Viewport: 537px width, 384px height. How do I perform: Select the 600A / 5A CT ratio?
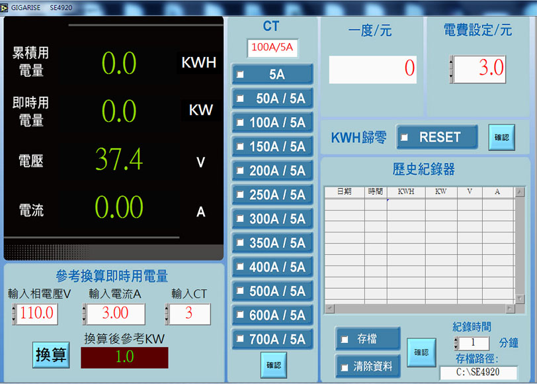pos(272,315)
